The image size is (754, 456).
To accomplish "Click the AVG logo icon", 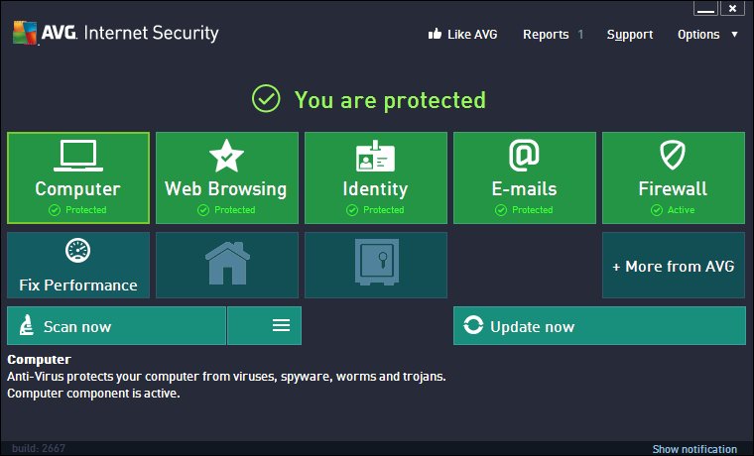I will 25,33.
